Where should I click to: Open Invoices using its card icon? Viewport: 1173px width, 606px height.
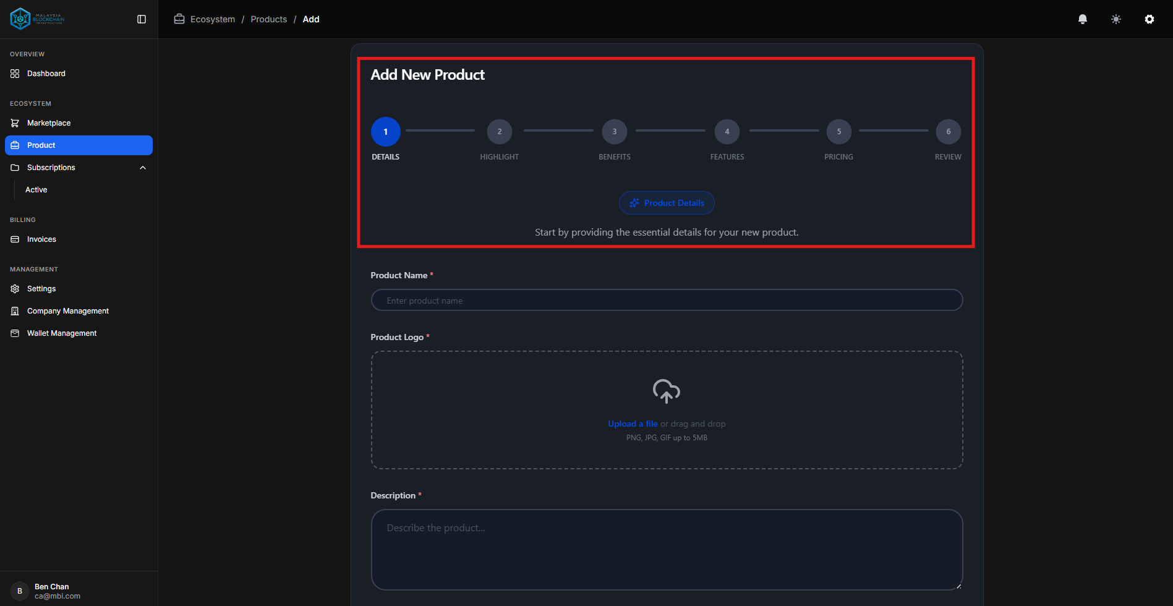14,239
